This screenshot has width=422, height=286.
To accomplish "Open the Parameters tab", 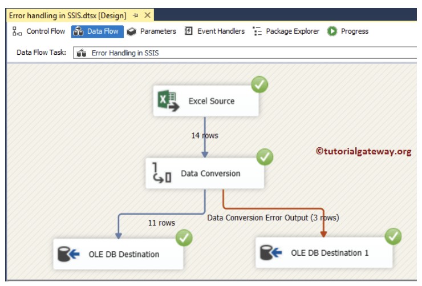I will point(151,31).
